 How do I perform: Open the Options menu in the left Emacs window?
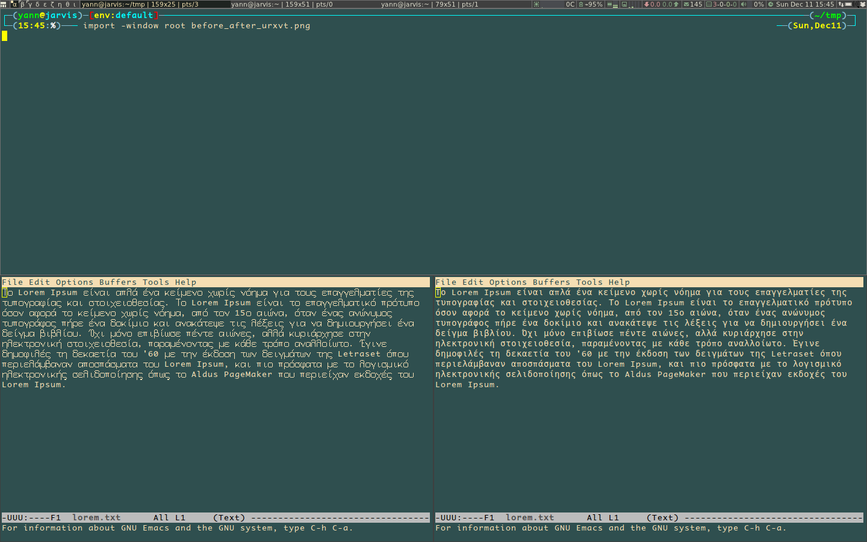tap(75, 282)
